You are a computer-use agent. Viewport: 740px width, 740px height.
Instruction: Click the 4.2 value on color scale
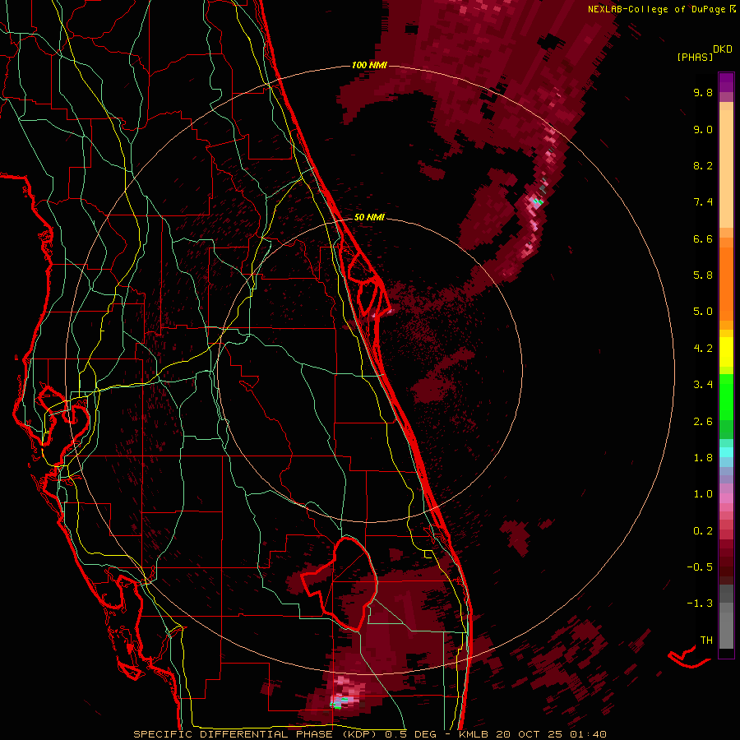click(x=703, y=349)
